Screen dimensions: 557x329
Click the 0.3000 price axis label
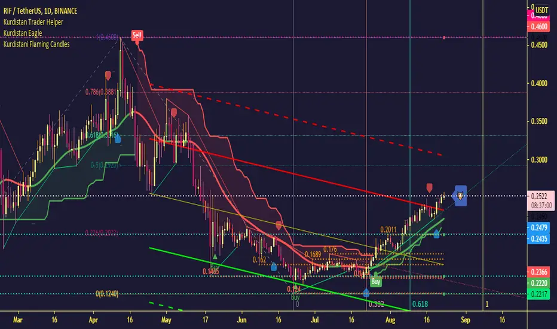tap(539, 160)
